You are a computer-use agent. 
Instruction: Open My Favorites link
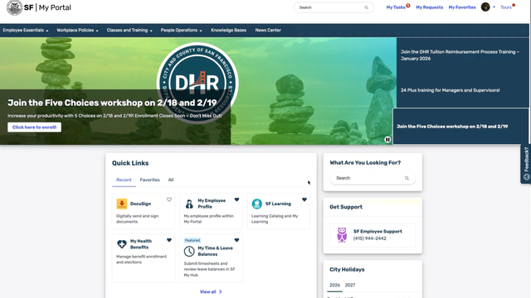(x=462, y=7)
